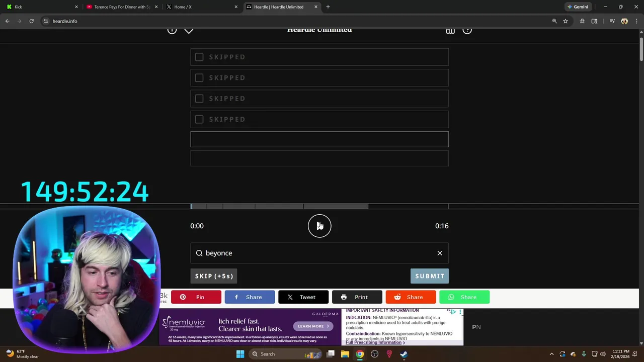
Task: Click the third SKIPPED checkbox
Action: [x=199, y=99]
